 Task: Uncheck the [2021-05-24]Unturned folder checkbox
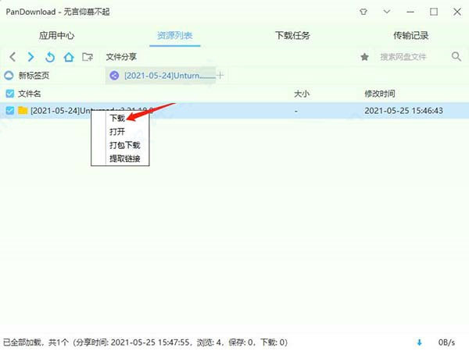pos(10,111)
